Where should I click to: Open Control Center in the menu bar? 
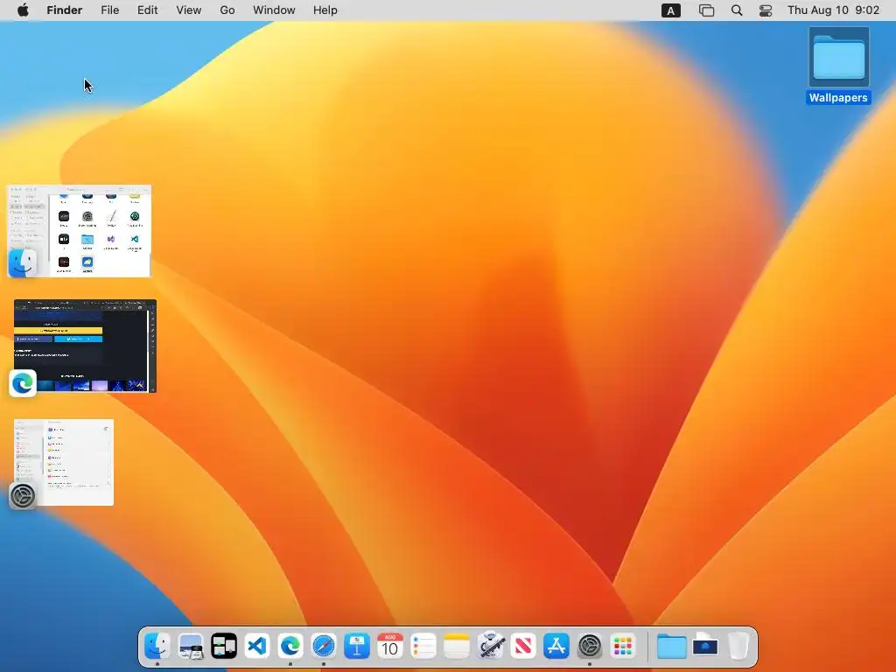(x=766, y=10)
